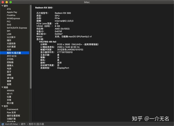Collapse the 硬件 section triangle
This screenshot has height=126, width=174.
click(2, 6)
